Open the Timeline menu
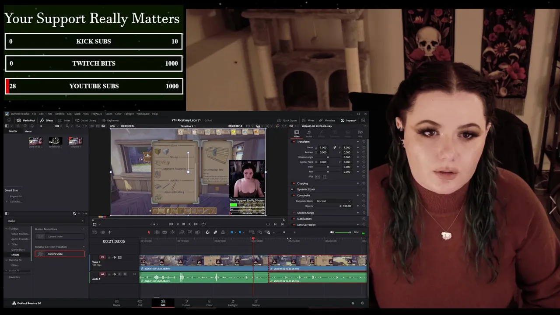560x315 pixels. (59, 114)
